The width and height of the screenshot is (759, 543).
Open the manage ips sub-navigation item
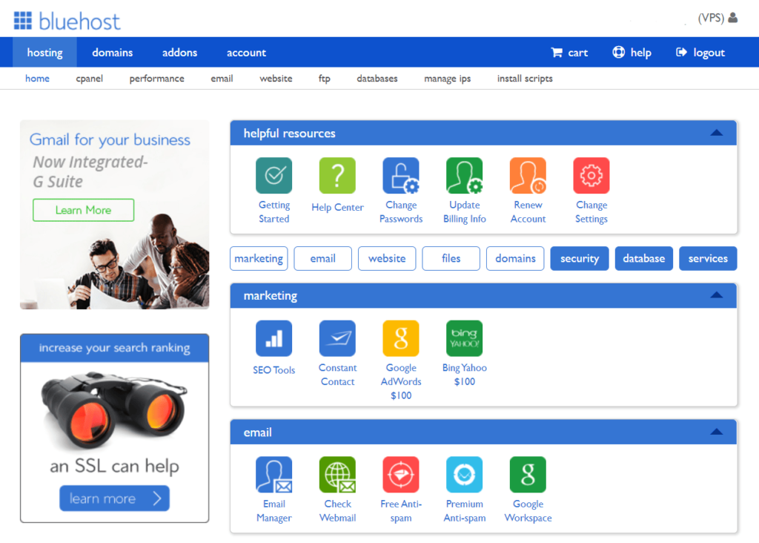click(447, 79)
